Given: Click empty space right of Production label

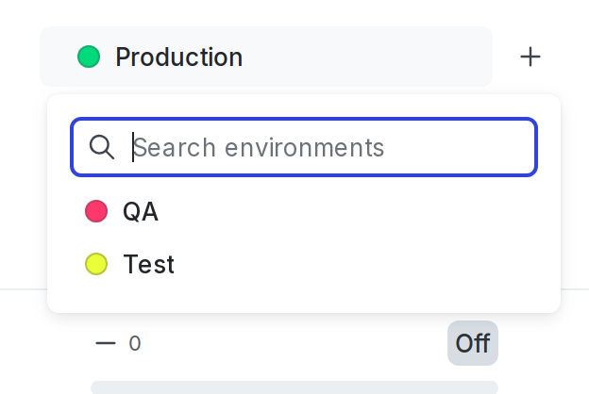Looking at the screenshot, I should (366, 57).
